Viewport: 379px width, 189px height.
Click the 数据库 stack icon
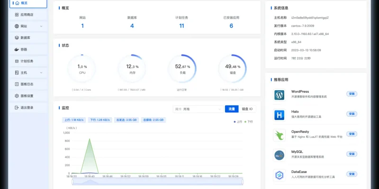17,38
